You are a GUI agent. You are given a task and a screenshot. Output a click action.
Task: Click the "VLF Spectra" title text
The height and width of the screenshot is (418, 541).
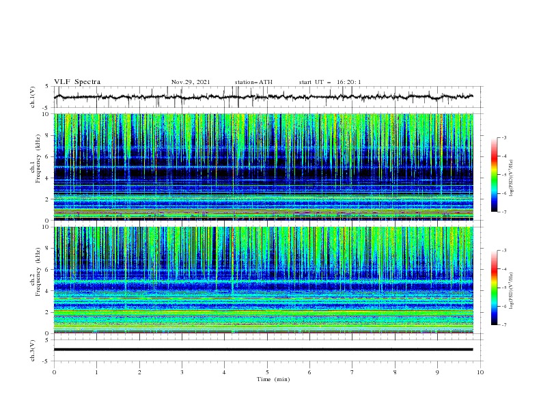coord(77,82)
